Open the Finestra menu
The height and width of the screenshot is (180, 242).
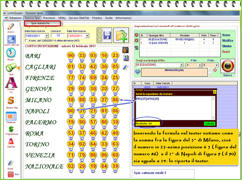point(97,18)
